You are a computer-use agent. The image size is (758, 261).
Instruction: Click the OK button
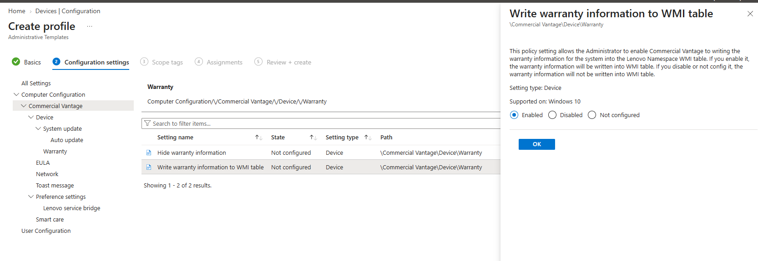pos(537,144)
